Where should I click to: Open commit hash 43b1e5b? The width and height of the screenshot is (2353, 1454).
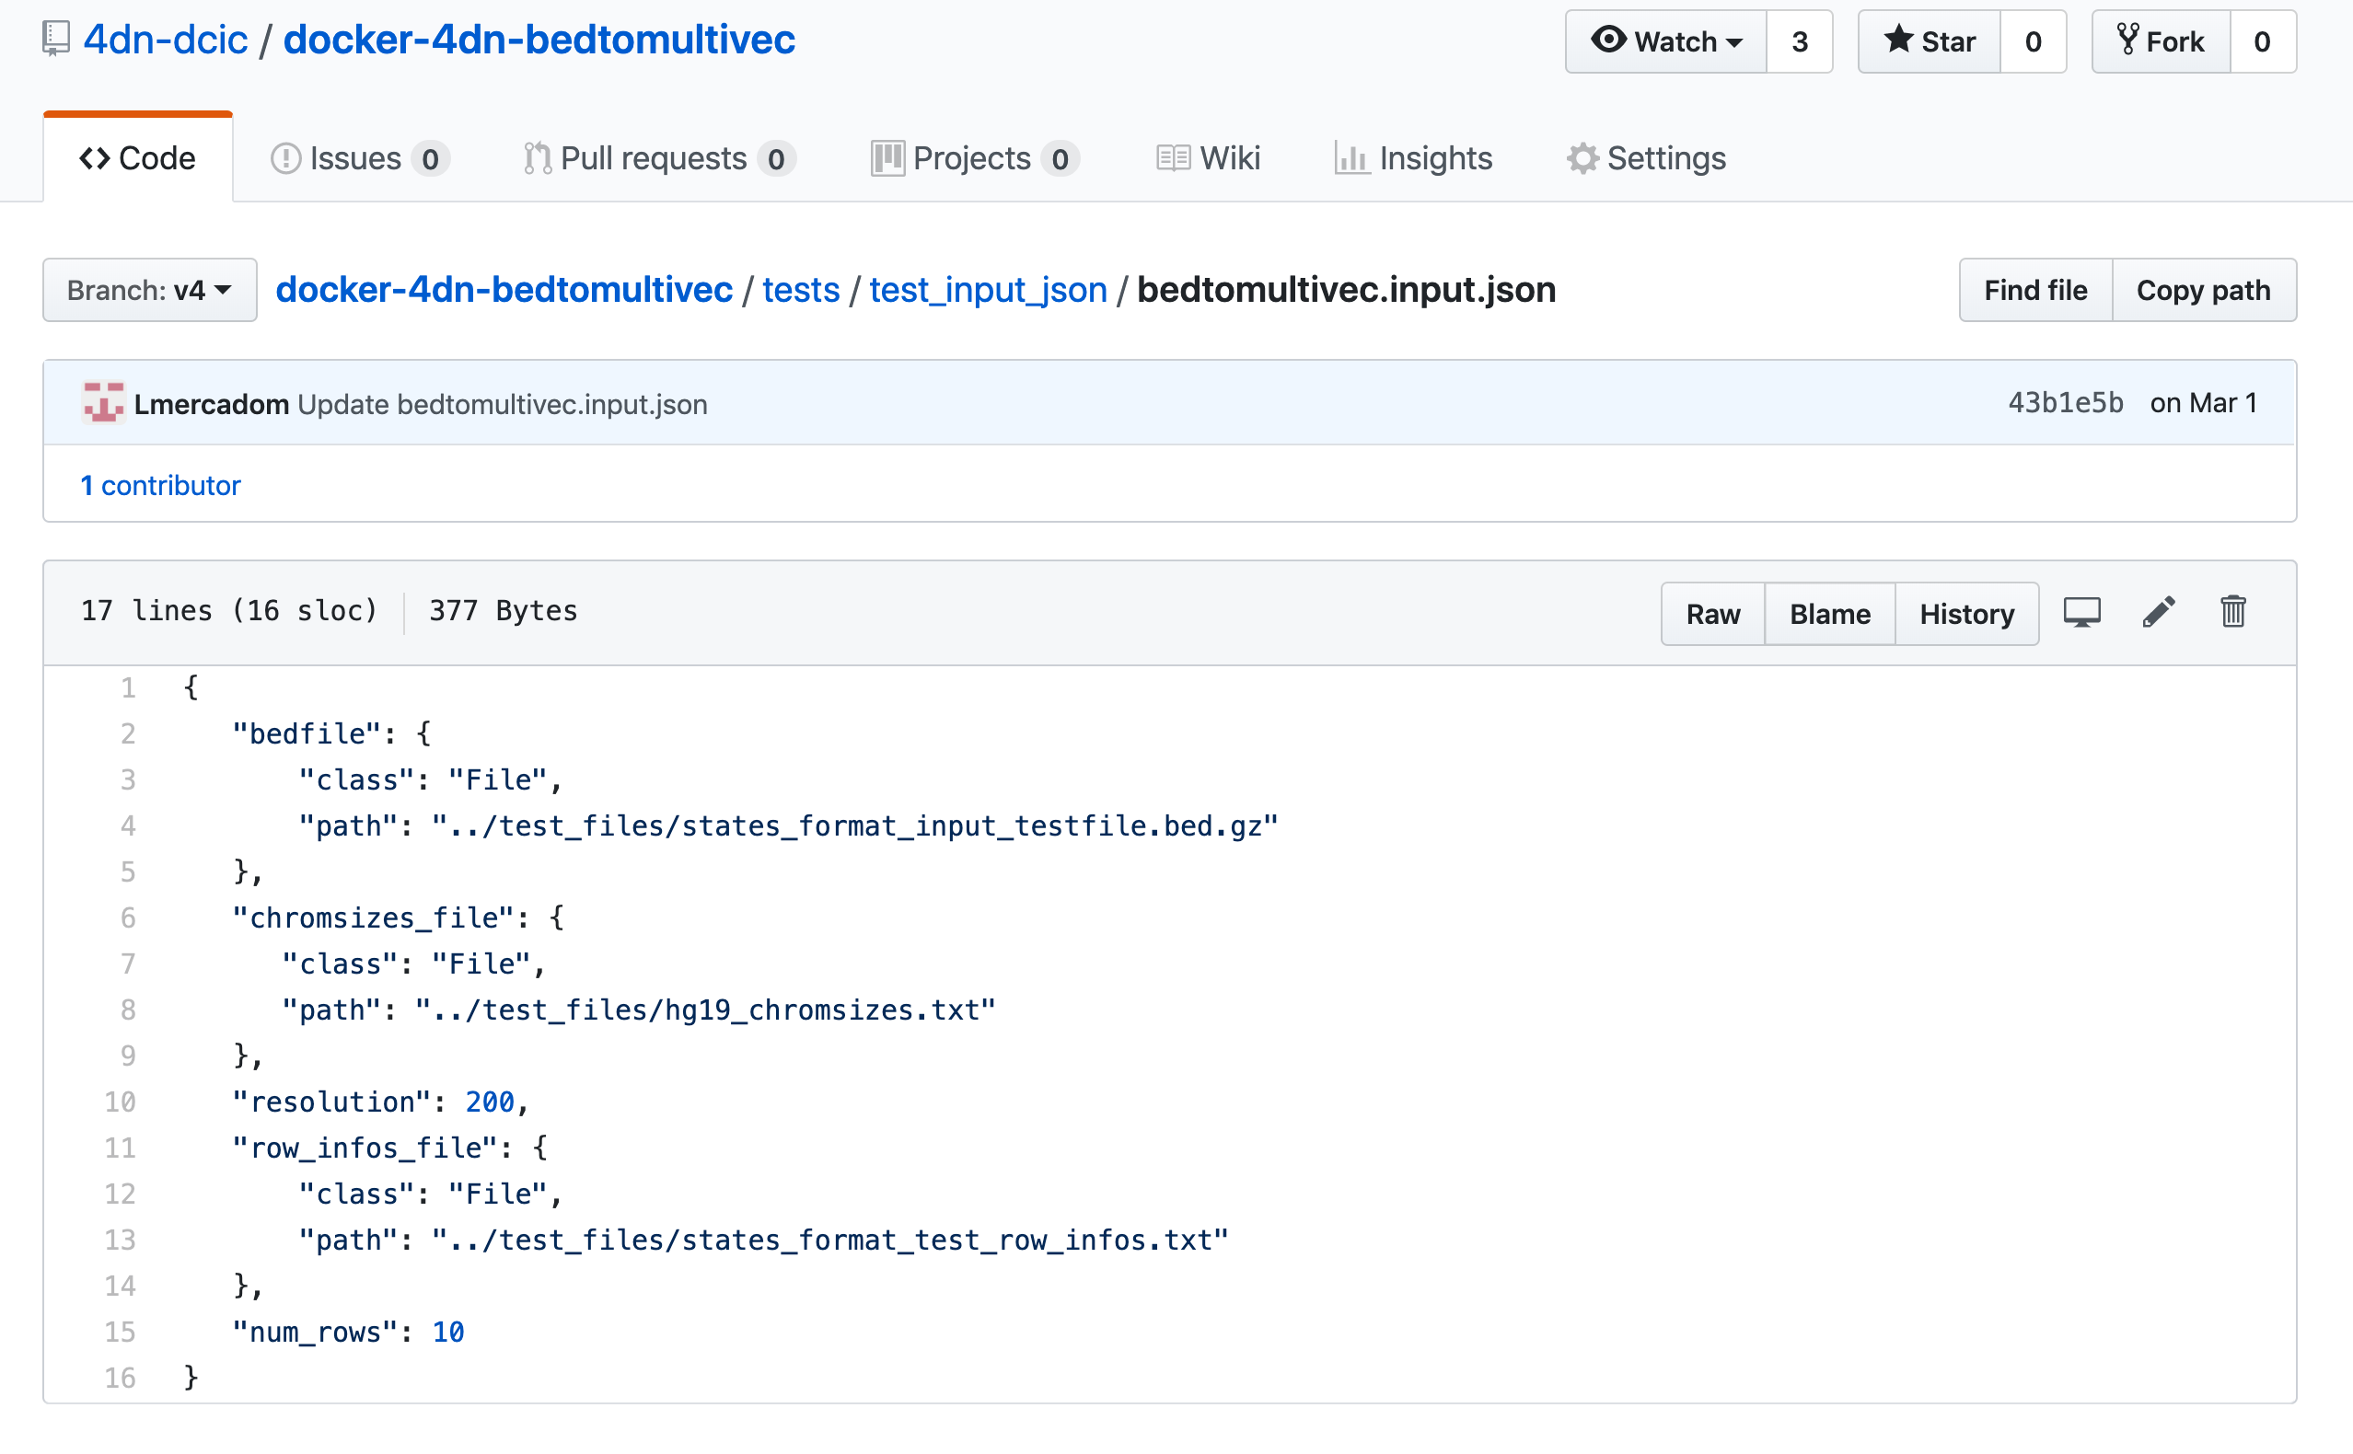pyautogui.click(x=2066, y=403)
